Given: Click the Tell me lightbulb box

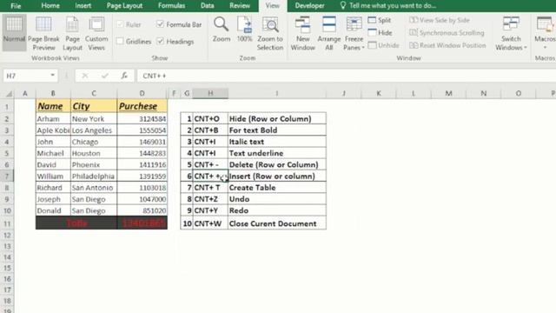Looking at the screenshot, I should coord(387,6).
